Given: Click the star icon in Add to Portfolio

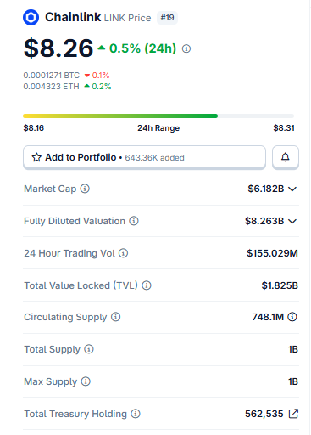Looking at the screenshot, I should (36, 157).
